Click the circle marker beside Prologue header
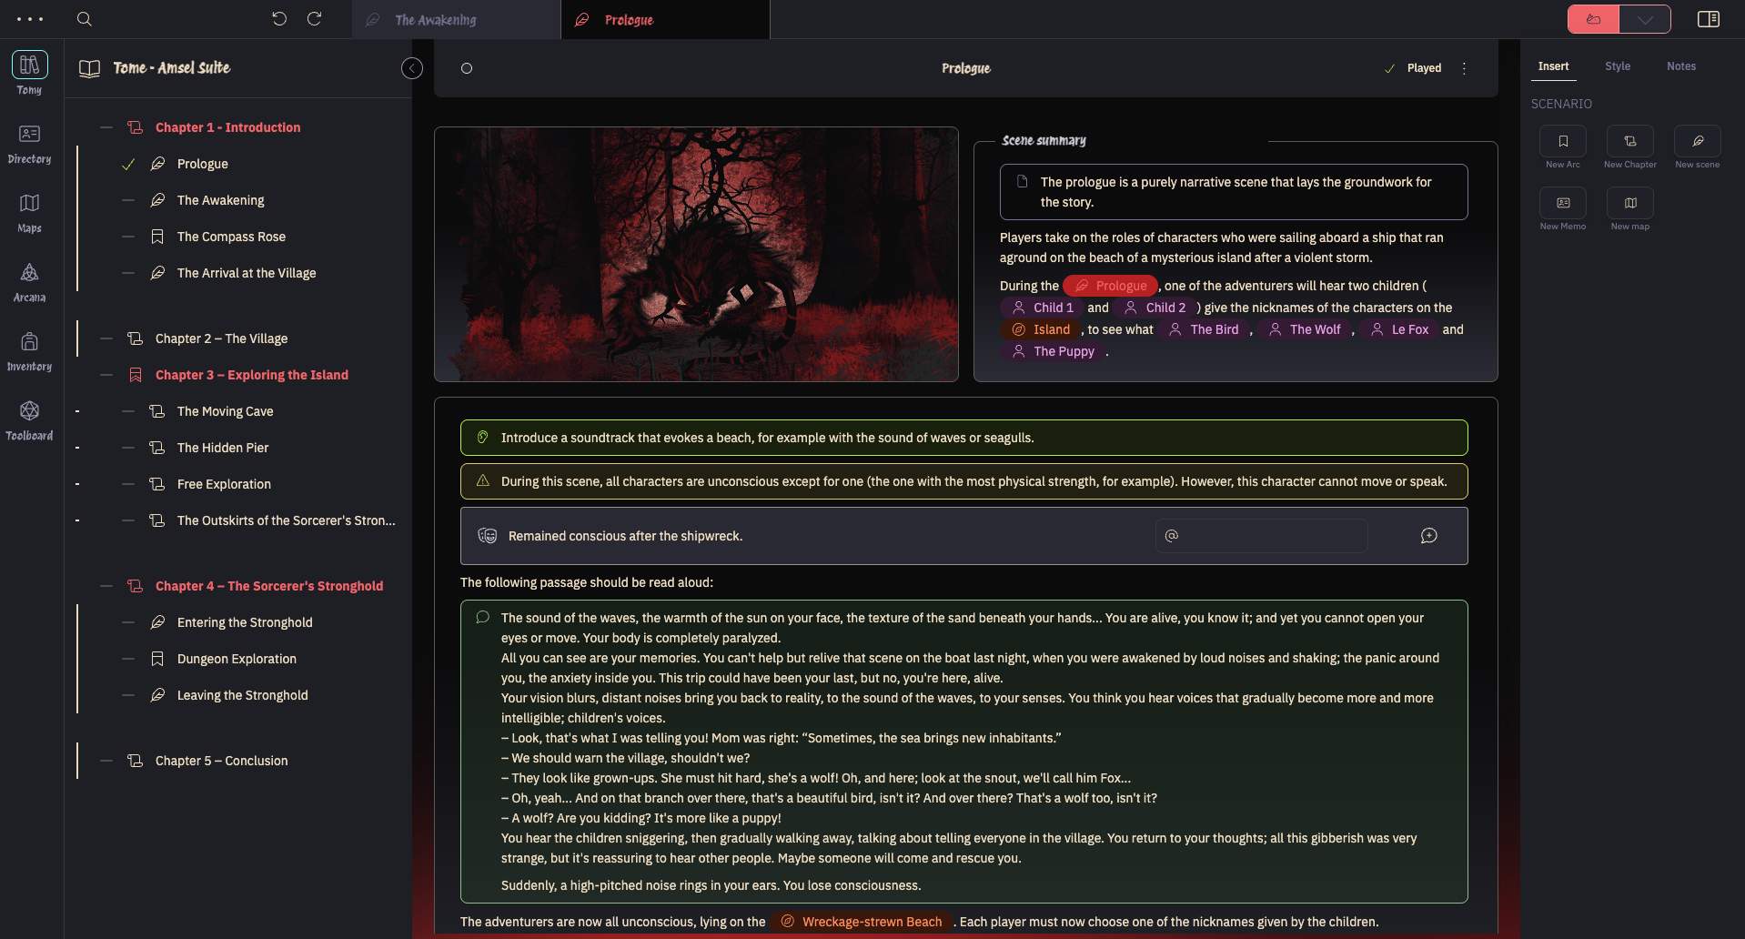The image size is (1745, 939). [x=467, y=68]
